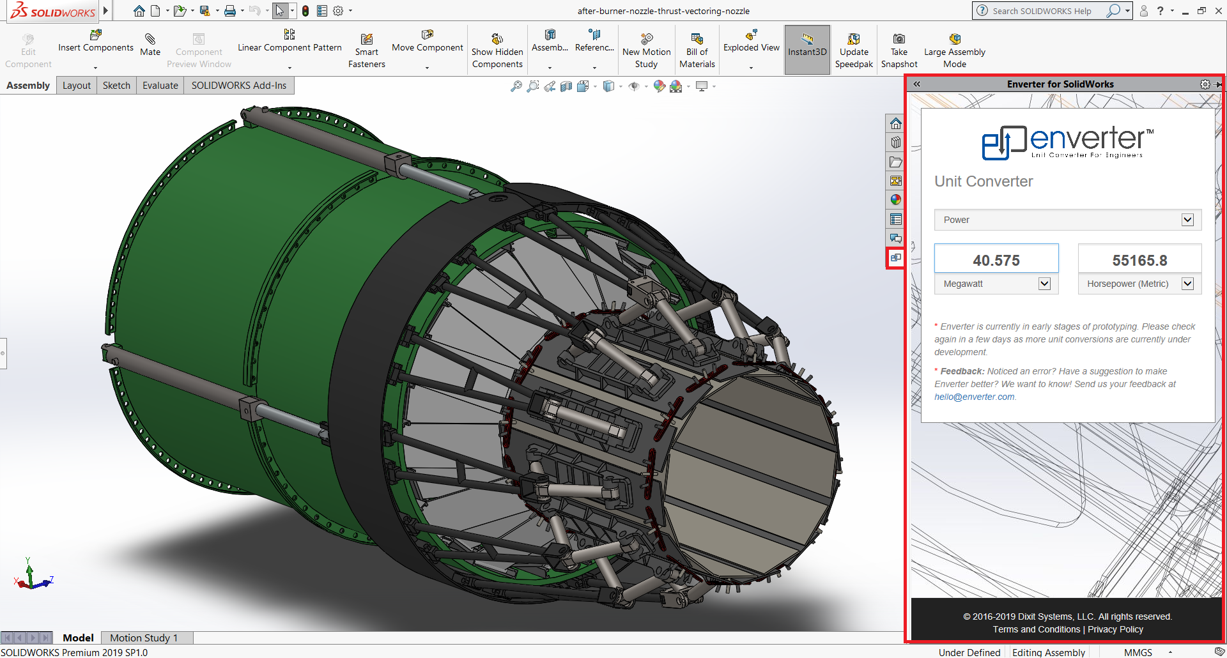Click the Edit Appearance color ball icon
This screenshot has height=658, width=1227.
660,86
